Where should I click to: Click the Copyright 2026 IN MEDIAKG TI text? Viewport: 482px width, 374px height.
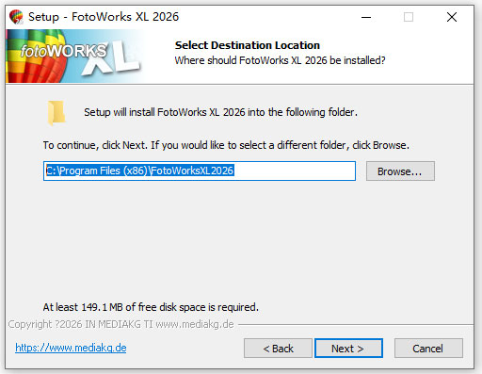(x=120, y=324)
